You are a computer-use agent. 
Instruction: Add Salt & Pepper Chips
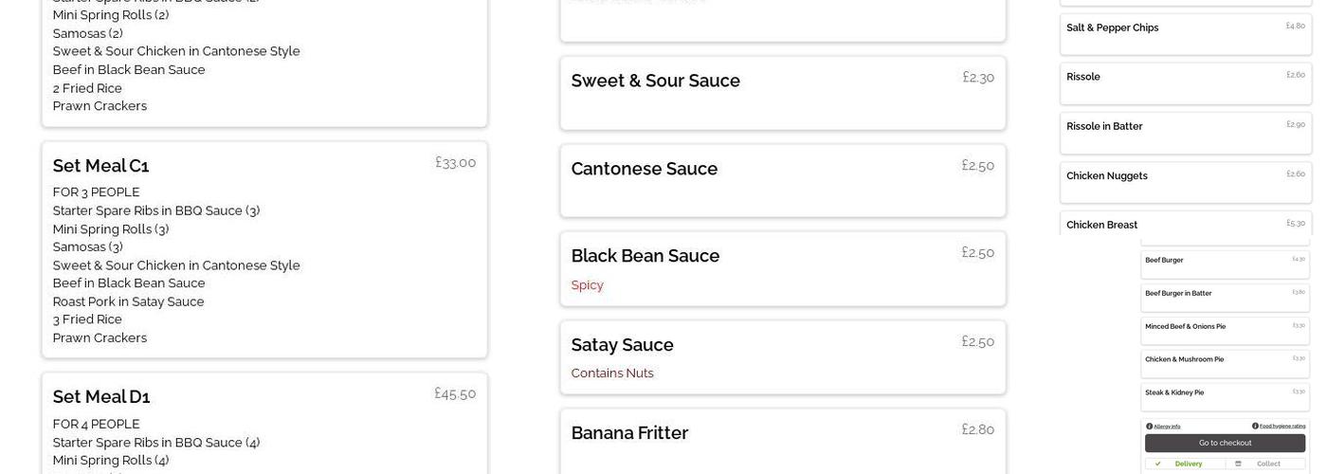[x=1185, y=34]
